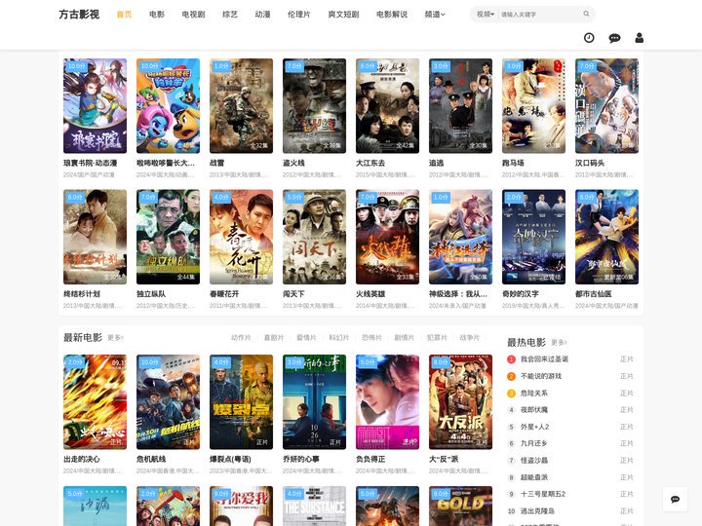Open the 都市古仙医 poster thumbnail
This screenshot has height=526, width=702.
point(606,237)
